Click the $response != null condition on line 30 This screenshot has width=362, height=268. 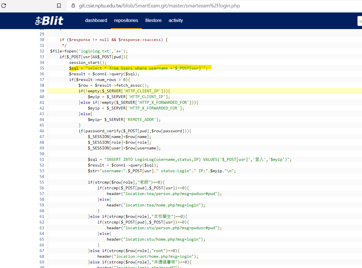pos(114,40)
